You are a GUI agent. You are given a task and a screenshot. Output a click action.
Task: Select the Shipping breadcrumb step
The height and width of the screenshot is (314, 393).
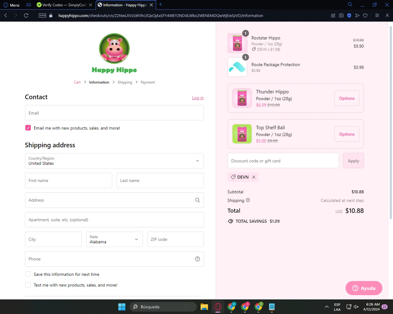point(125,82)
